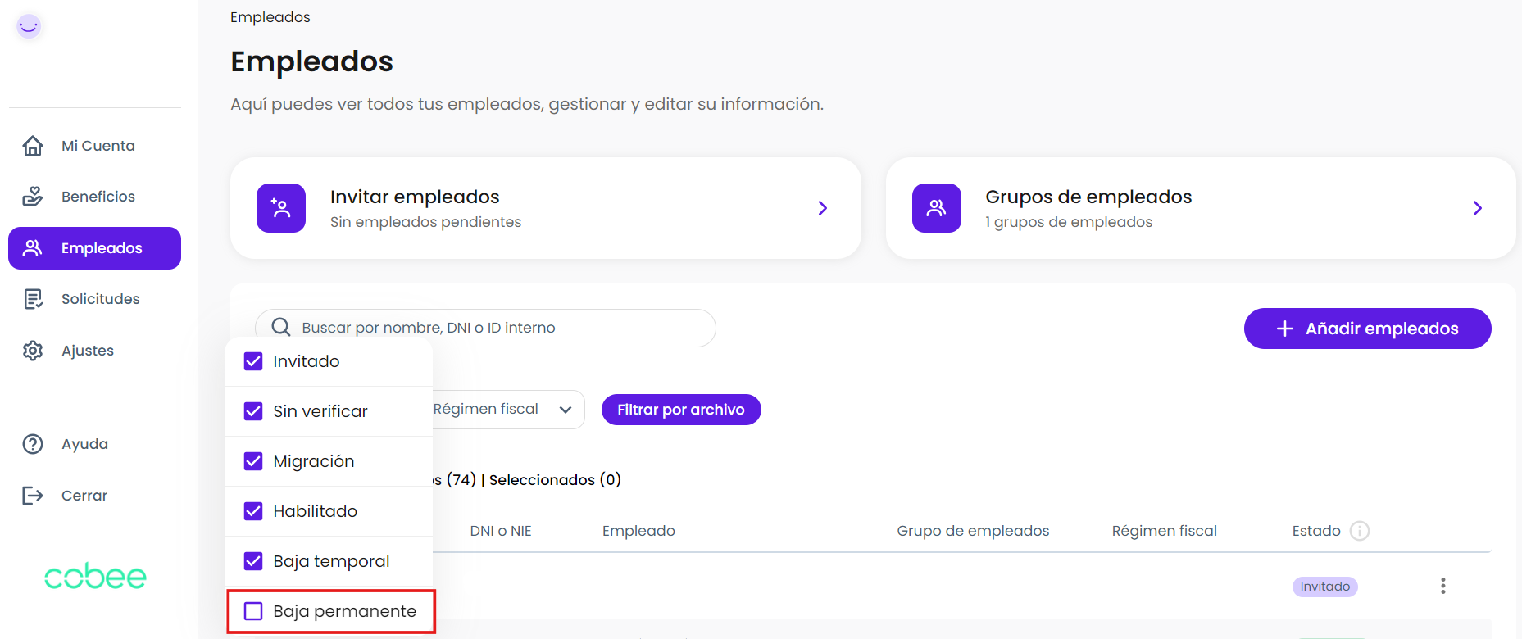
Task: Click the cobee logo
Action: (95, 577)
